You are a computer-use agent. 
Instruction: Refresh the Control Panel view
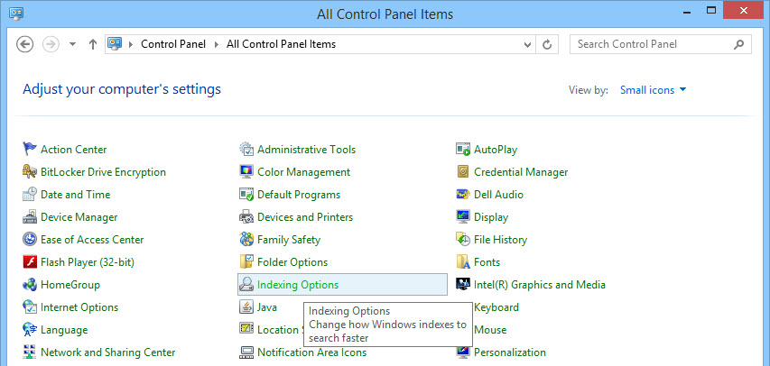coord(546,45)
